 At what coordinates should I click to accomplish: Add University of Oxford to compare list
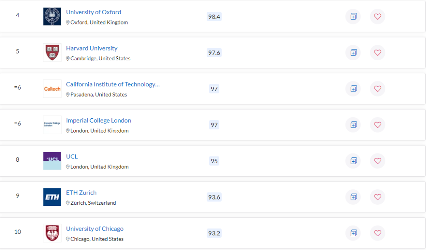353,17
